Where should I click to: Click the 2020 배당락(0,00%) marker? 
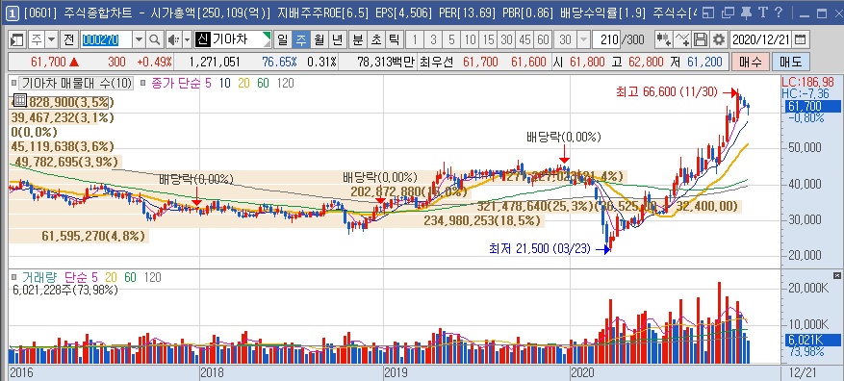tap(563, 138)
